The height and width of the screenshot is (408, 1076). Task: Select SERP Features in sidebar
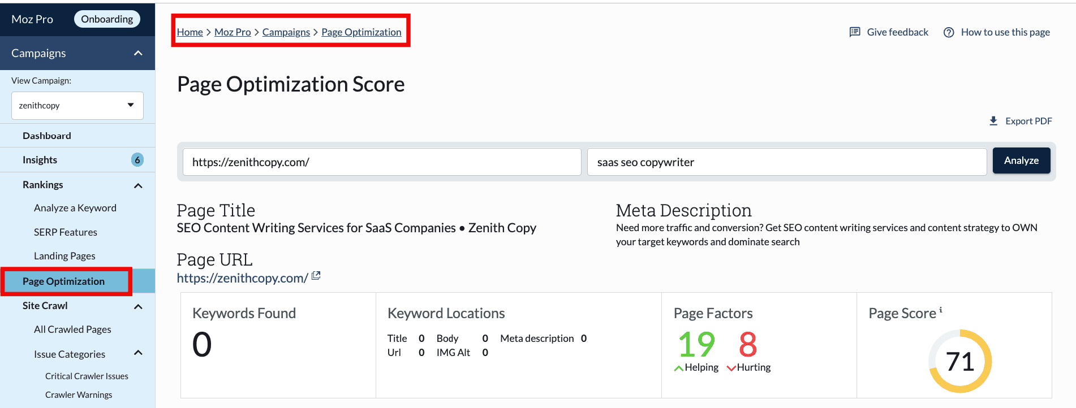click(x=66, y=232)
